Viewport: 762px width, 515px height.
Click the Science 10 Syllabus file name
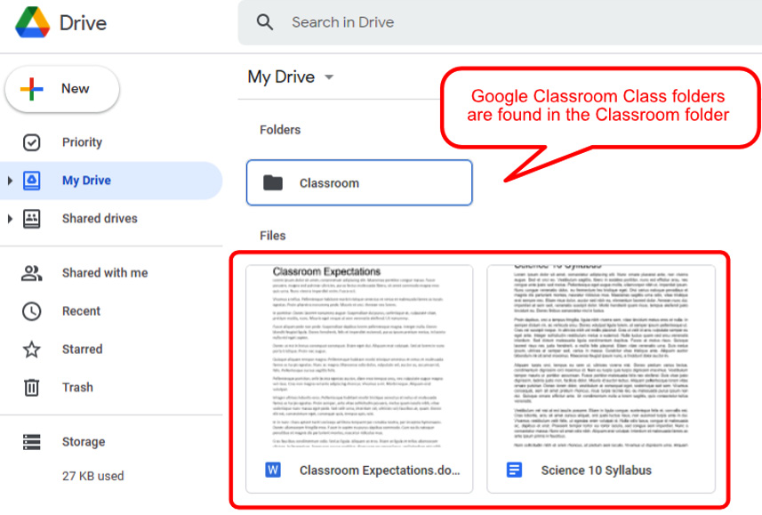[x=597, y=471]
